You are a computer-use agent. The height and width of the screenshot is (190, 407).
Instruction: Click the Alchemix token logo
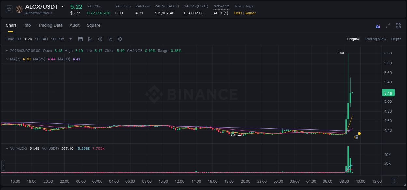19,9
